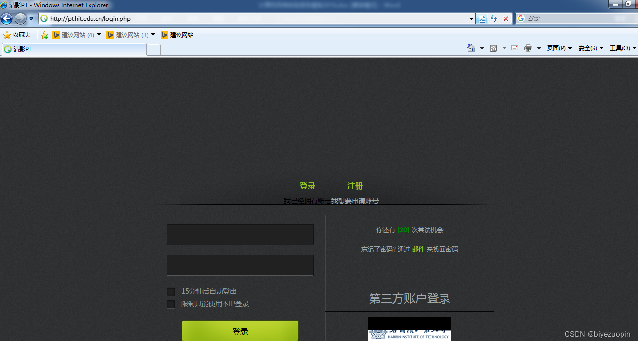Viewport: 638px width, 343px height.
Task: Click the Print icon
Action: point(528,48)
